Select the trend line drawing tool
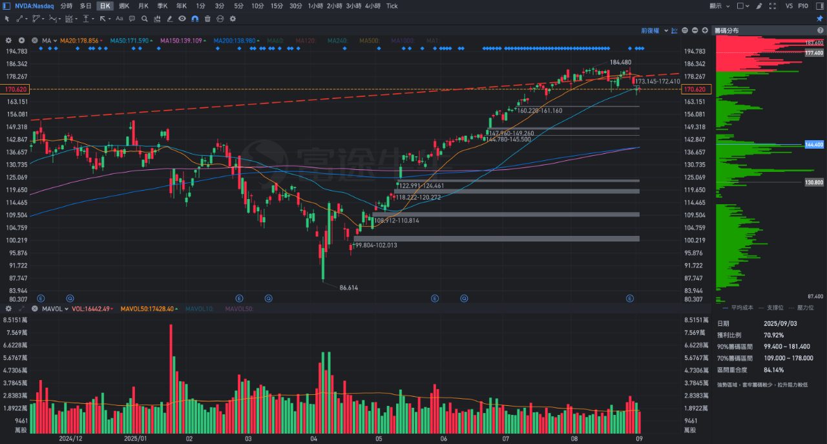This screenshot has width=827, height=444. tap(19, 19)
